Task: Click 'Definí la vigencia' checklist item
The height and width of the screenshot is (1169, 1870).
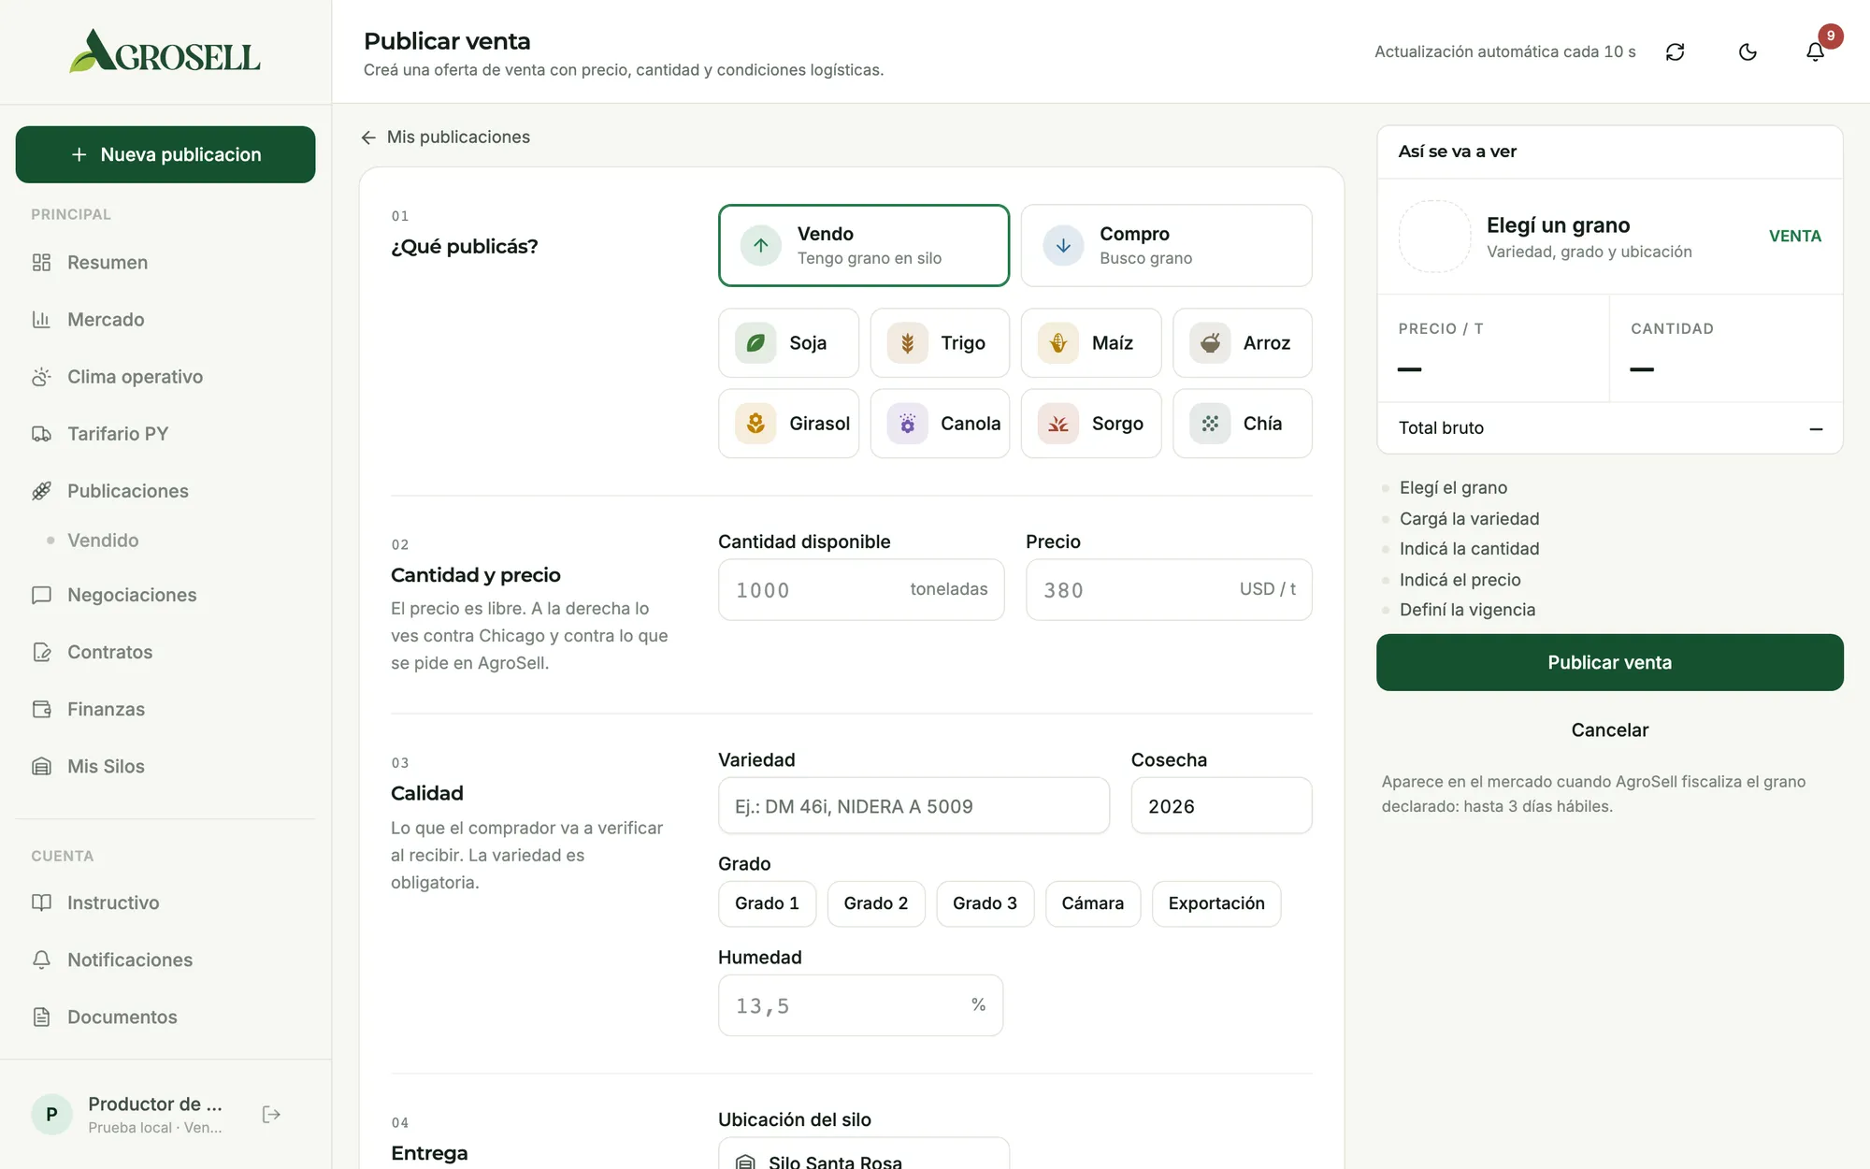Action: (x=1467, y=610)
